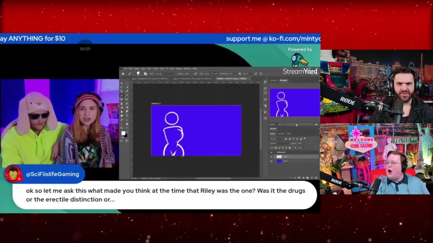Image resolution: width=433 pixels, height=243 pixels.
Task: Create new group folder icon
Action: click(307, 178)
